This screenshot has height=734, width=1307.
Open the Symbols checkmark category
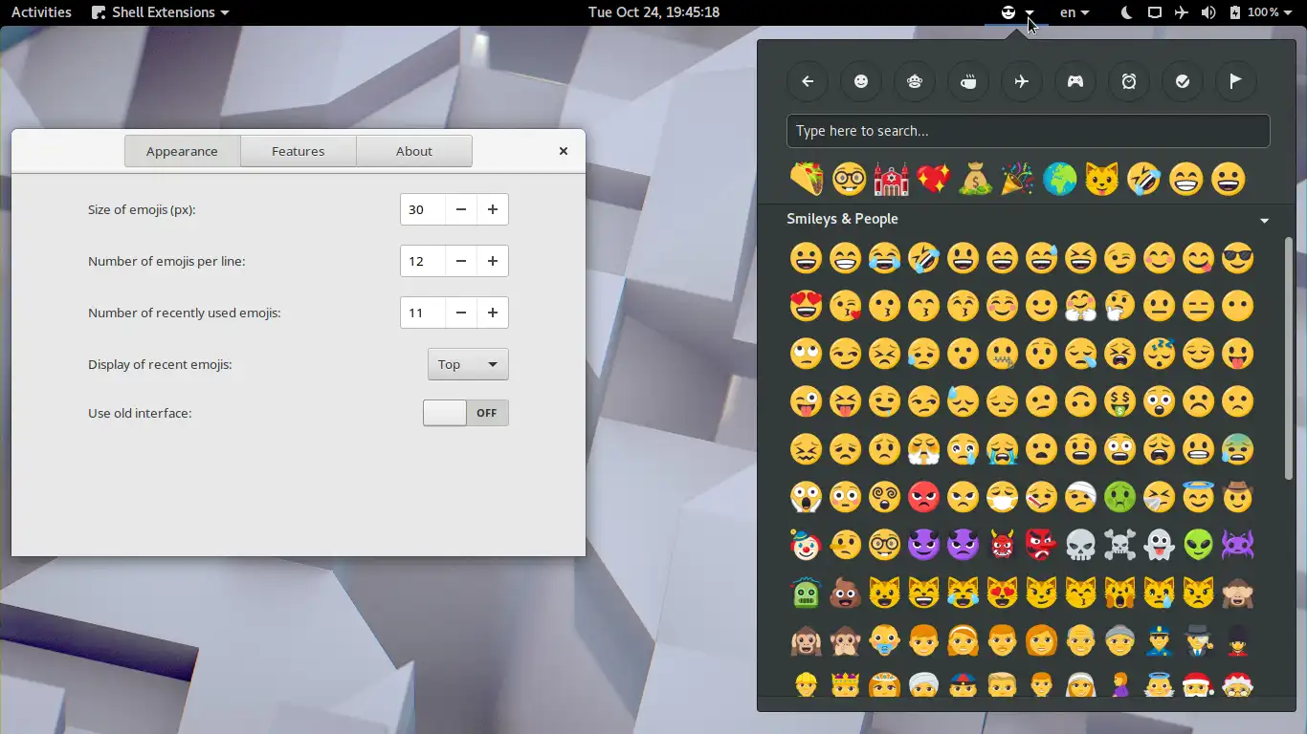tap(1183, 81)
